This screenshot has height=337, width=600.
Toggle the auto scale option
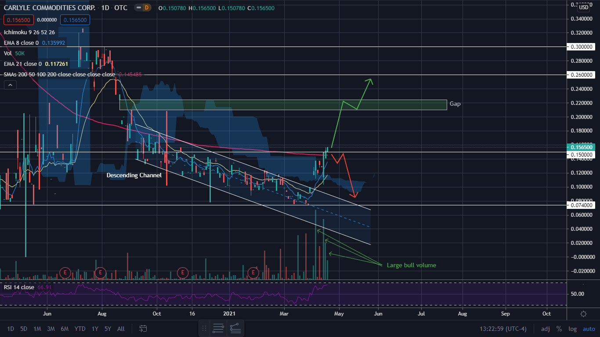[x=589, y=329]
